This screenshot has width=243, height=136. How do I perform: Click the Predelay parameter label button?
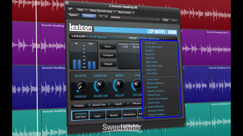pos(79,106)
